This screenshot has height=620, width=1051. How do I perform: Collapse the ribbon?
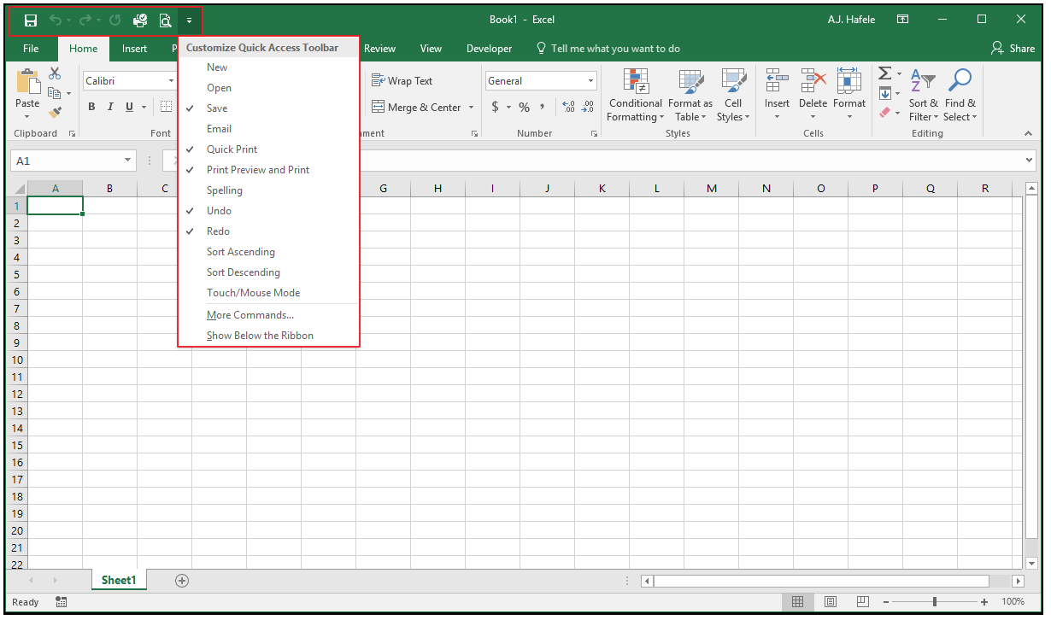pos(1028,133)
